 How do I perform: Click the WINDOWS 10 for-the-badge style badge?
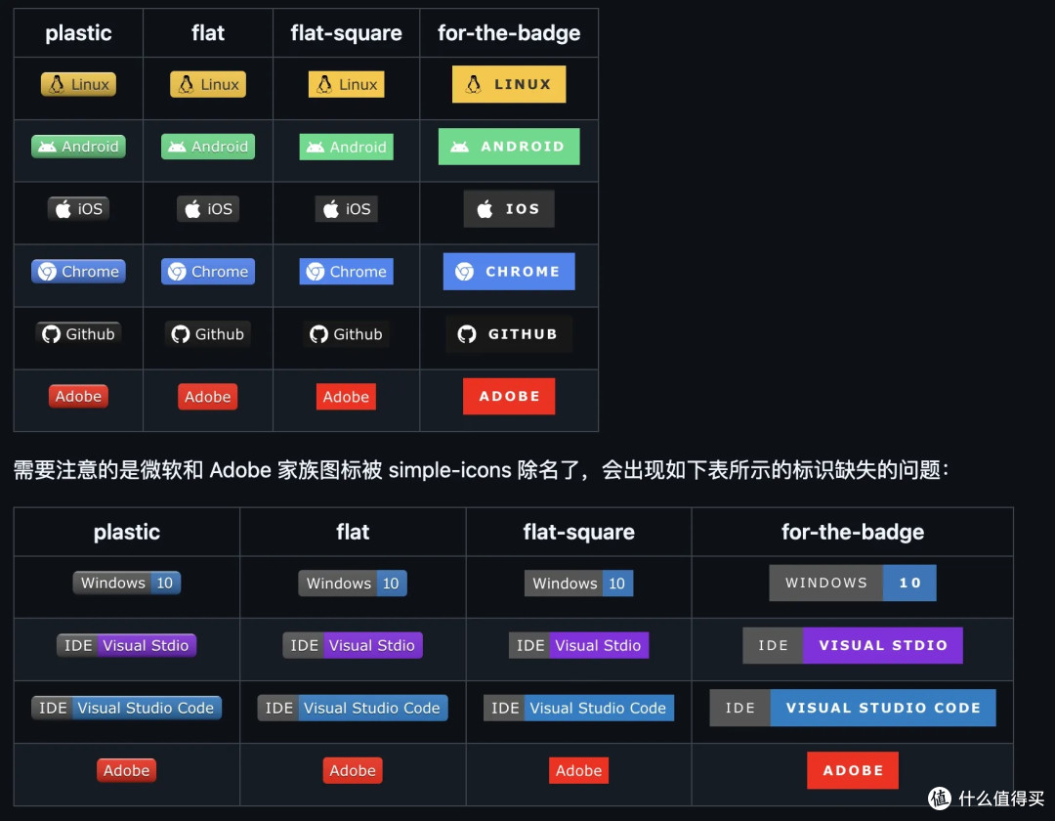click(x=852, y=583)
